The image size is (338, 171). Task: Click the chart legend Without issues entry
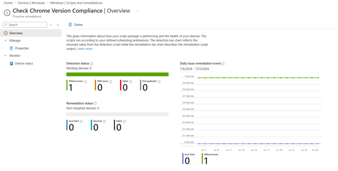pos(210,159)
